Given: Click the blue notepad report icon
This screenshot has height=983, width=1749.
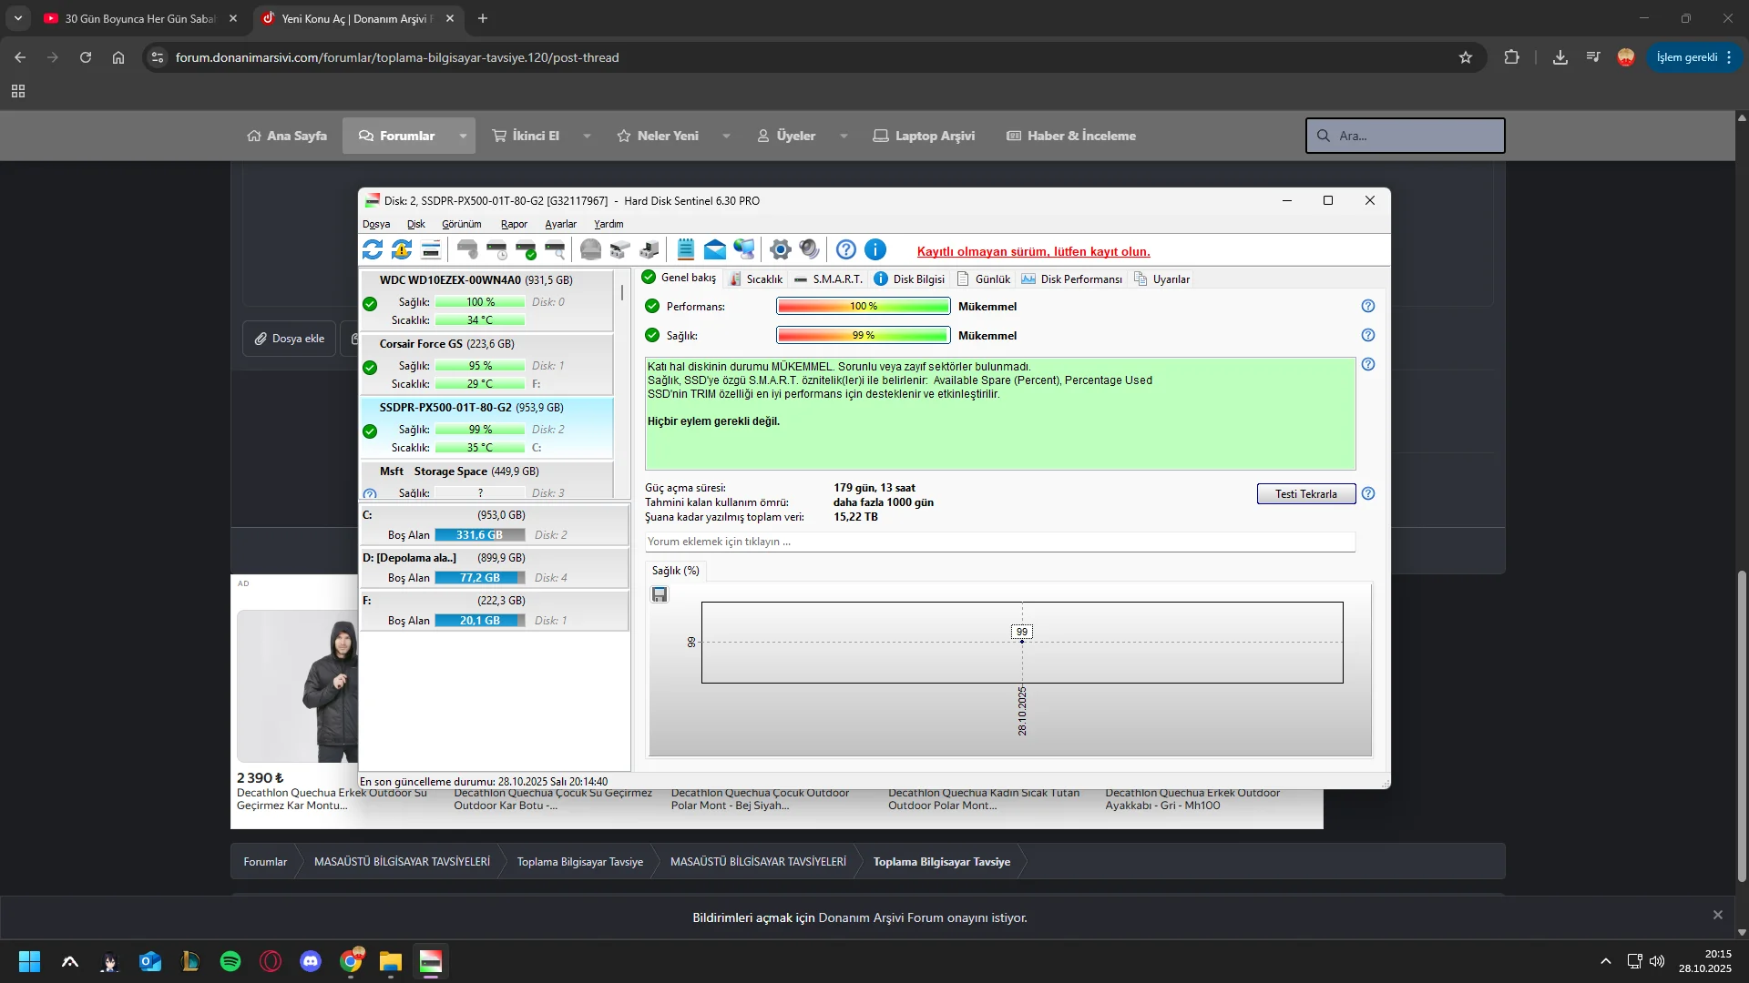Looking at the screenshot, I should 686,249.
